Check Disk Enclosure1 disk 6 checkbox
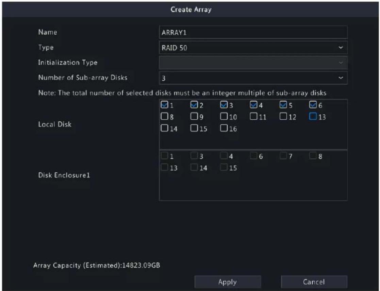Screen dimensions: 380x291 253,155
